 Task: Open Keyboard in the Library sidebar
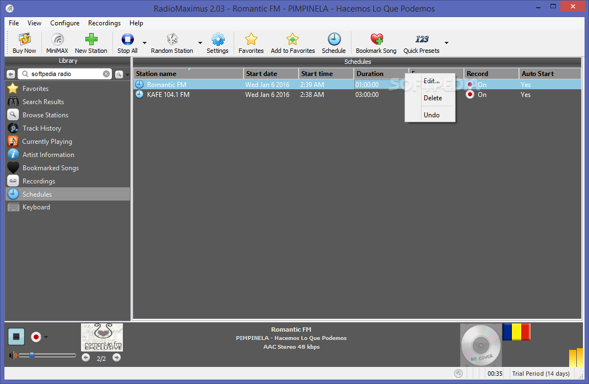coord(68,207)
